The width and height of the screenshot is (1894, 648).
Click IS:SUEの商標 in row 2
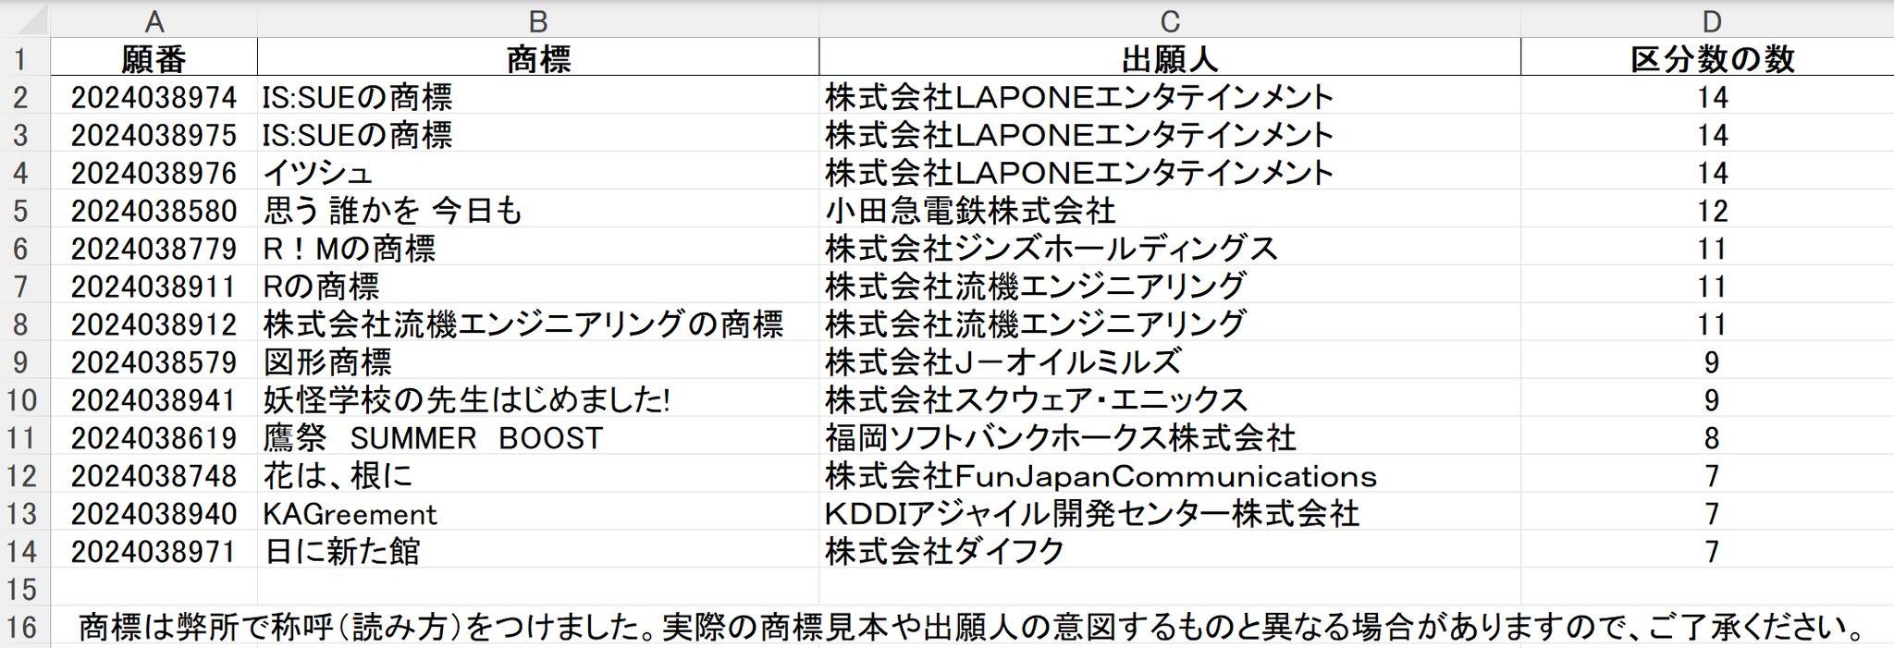coord(538,97)
